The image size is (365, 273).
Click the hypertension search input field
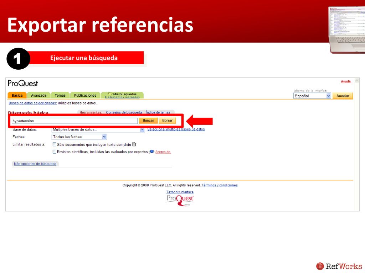tap(75, 121)
